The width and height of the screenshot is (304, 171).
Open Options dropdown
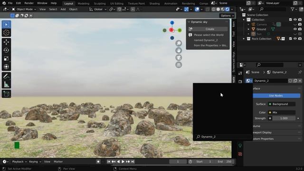pos(227,16)
